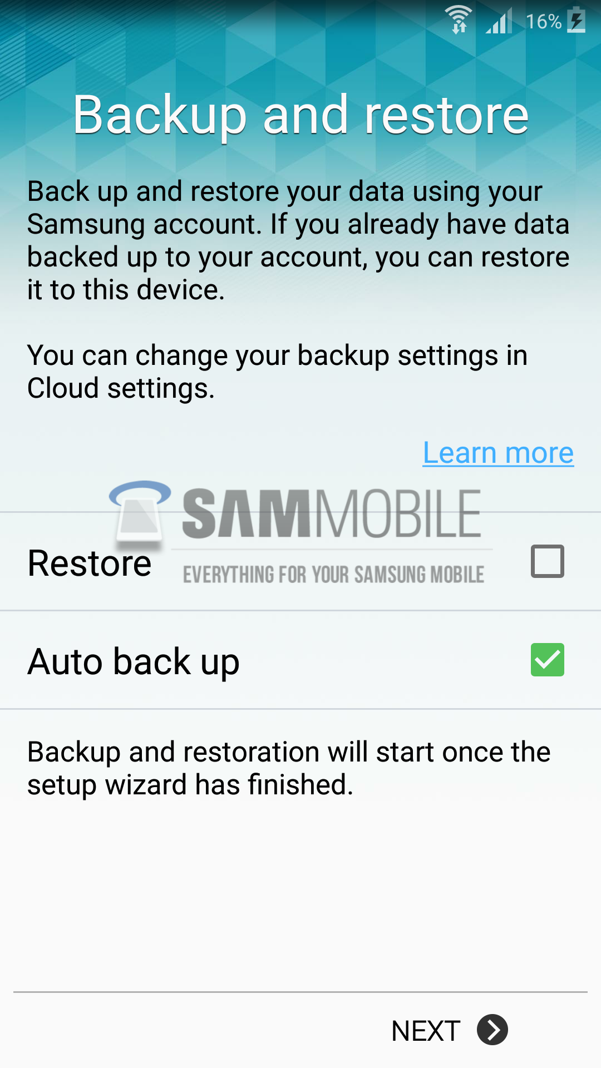The image size is (601, 1068).
Task: Tap the 16% battery percentage indicator
Action: tap(544, 22)
